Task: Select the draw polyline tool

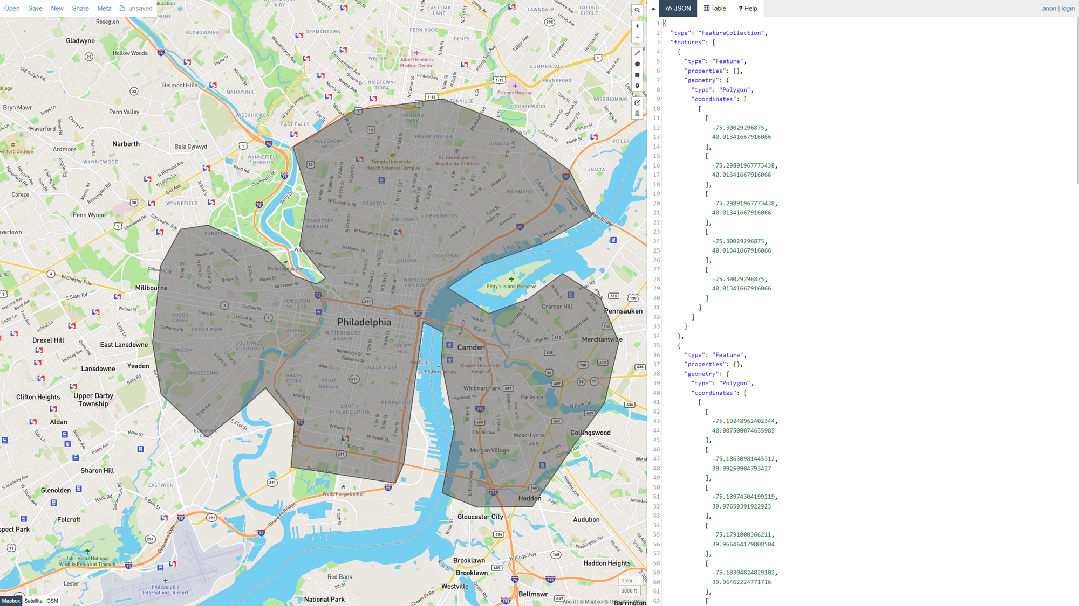Action: (x=637, y=53)
